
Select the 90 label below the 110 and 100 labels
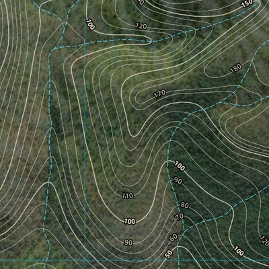click(128, 242)
